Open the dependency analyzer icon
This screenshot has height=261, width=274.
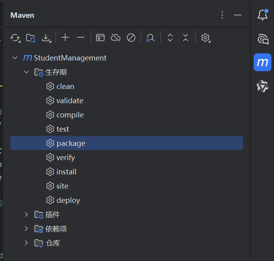coord(150,38)
